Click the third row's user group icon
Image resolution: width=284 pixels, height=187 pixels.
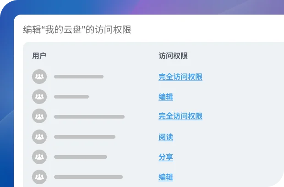click(39, 116)
